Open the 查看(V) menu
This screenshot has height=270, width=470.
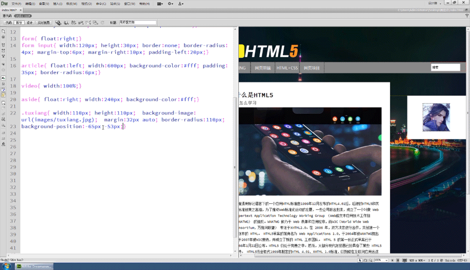pyautogui.click(x=44, y=4)
